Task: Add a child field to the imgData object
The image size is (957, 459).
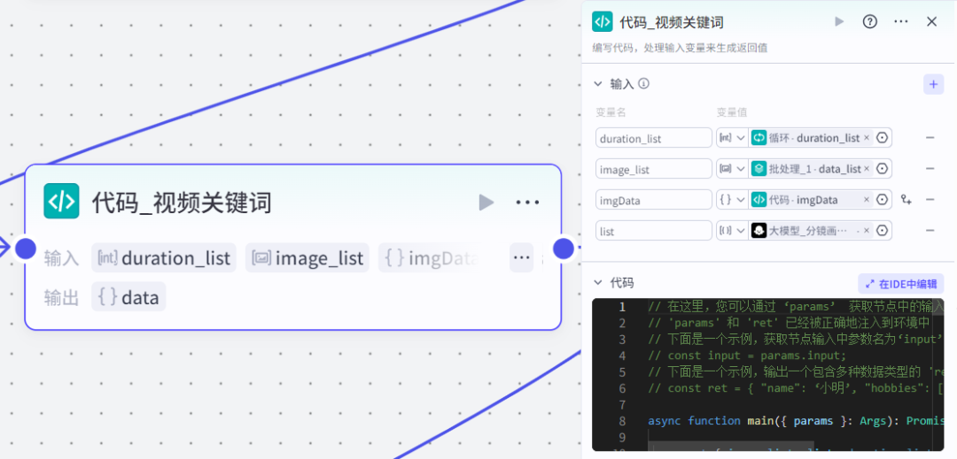Action: pos(906,200)
